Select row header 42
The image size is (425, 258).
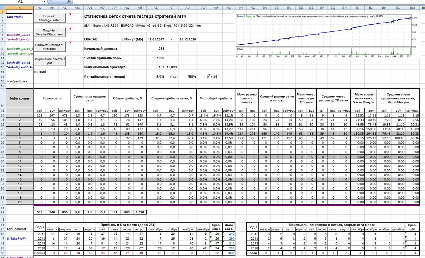3,212
